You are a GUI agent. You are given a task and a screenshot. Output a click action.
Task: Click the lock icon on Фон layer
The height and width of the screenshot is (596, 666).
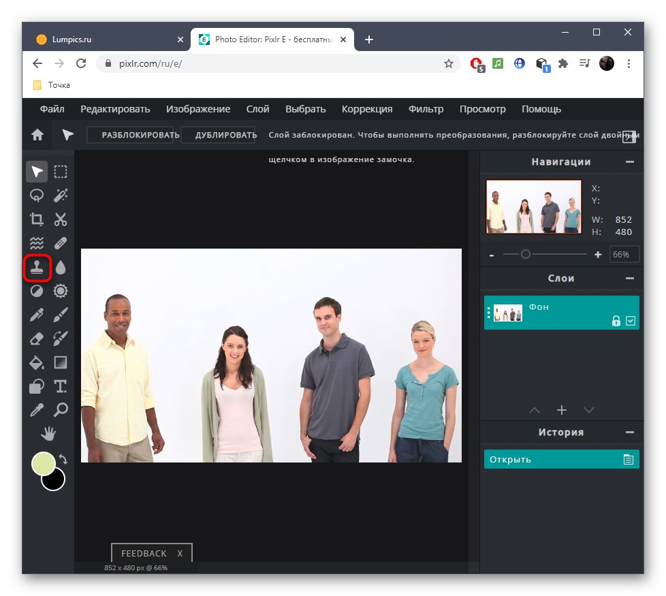click(616, 321)
